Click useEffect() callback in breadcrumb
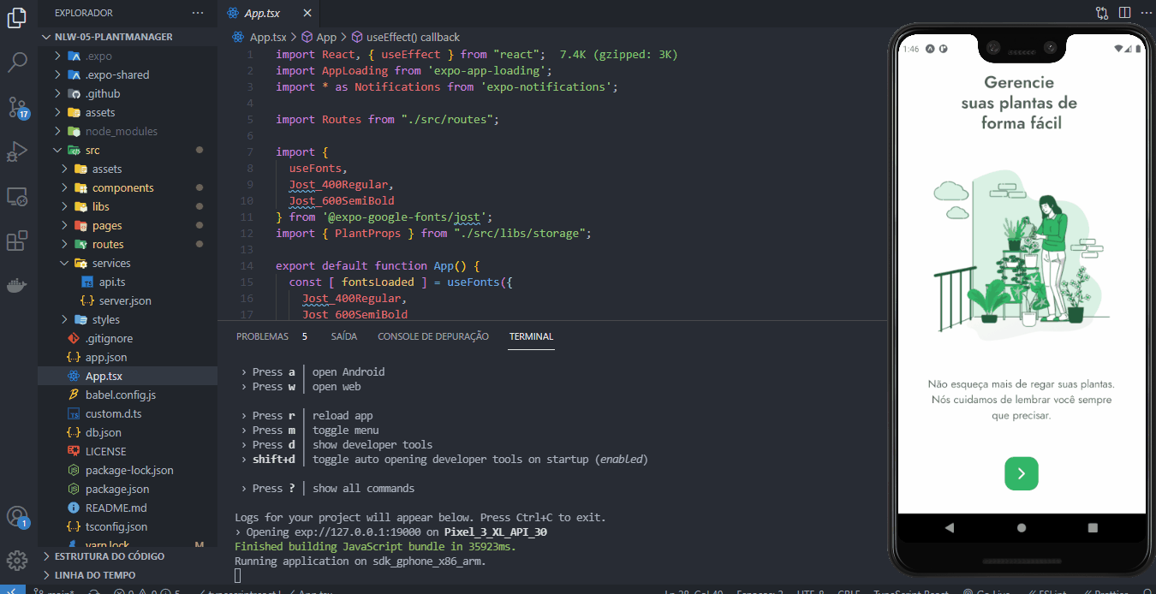Image resolution: width=1156 pixels, height=594 pixels. tap(405, 37)
